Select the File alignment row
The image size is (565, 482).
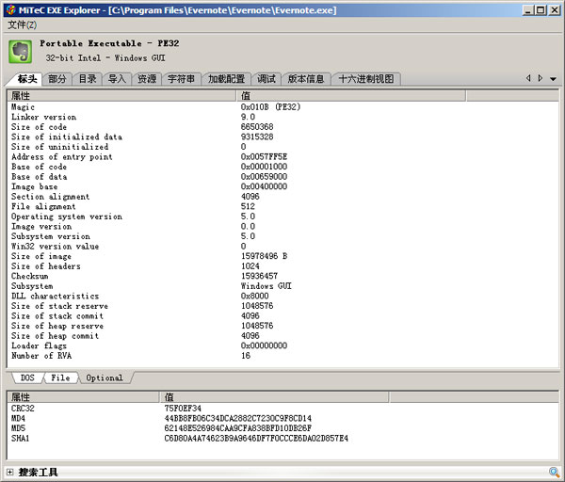[x=282, y=206]
